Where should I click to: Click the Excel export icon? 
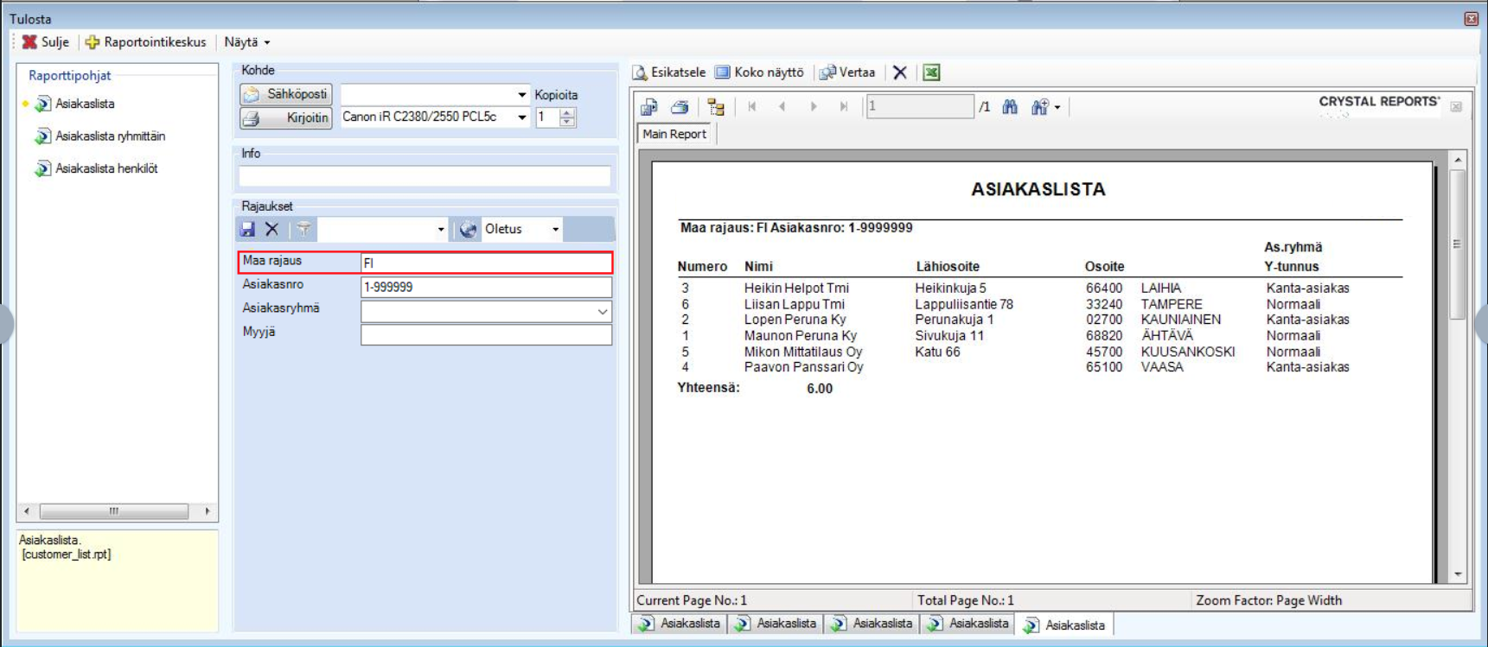931,73
